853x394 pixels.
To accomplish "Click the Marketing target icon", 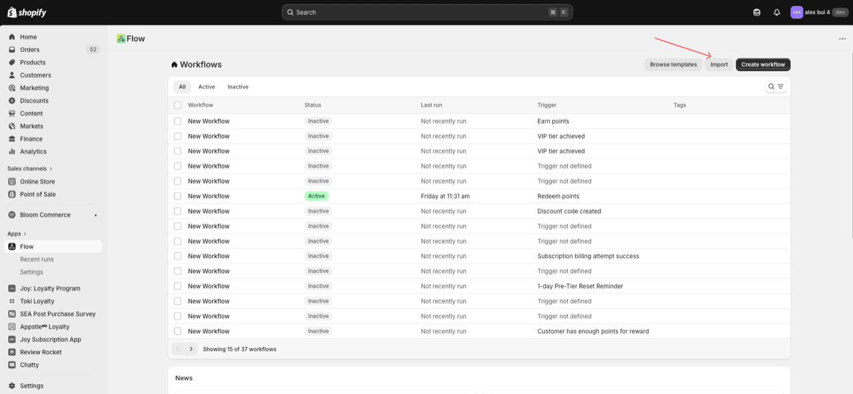I will (12, 87).
